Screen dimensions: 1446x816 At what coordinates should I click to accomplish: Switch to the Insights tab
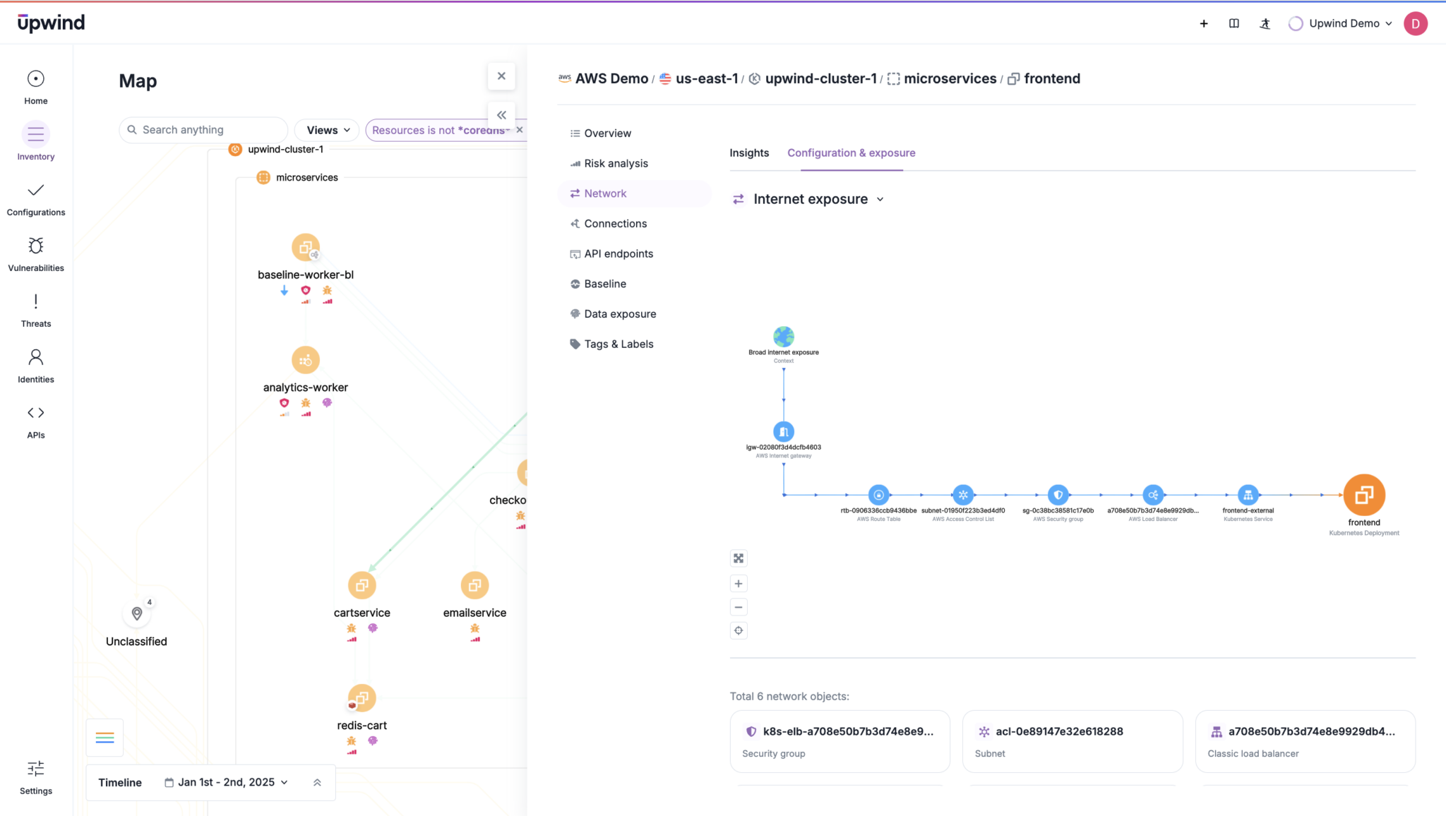coord(749,152)
